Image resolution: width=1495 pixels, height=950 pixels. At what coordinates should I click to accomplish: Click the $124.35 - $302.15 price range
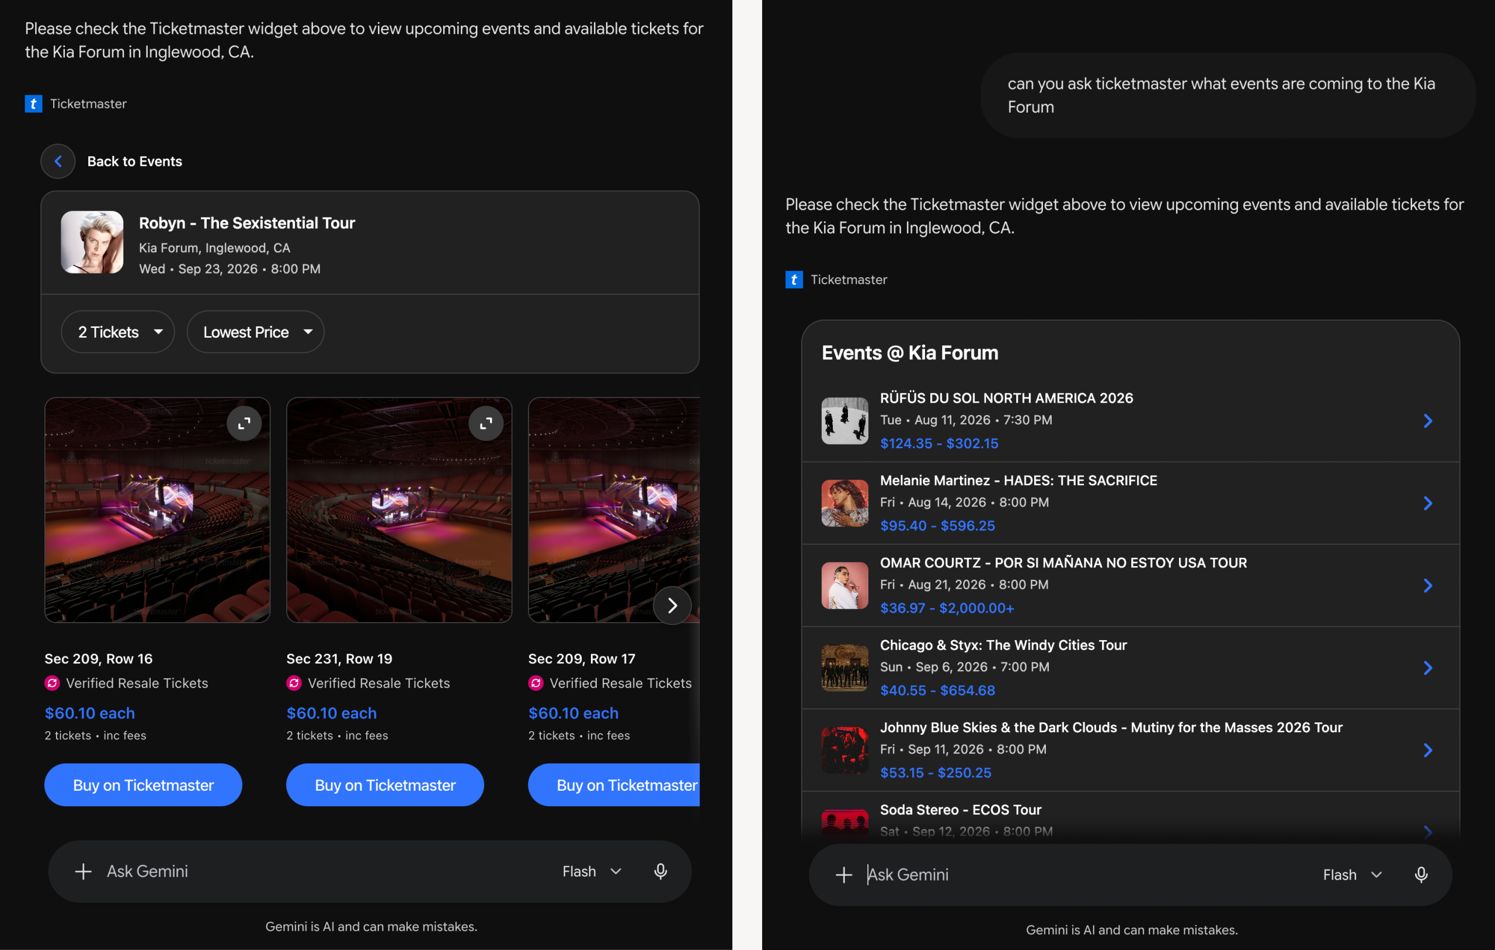[x=938, y=443]
